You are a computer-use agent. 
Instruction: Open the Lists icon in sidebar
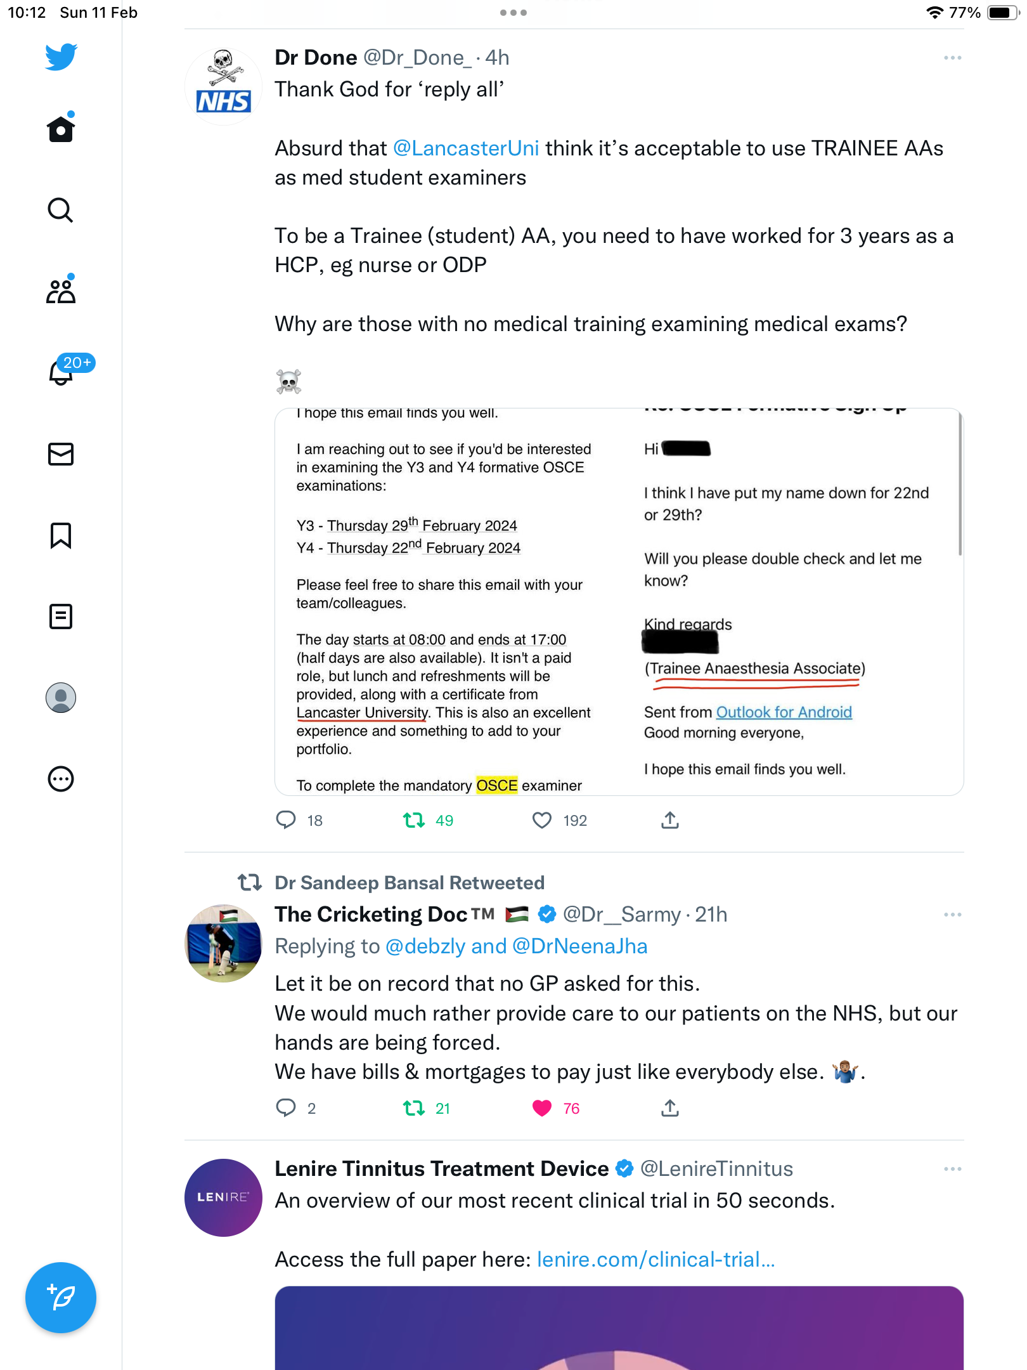point(61,616)
